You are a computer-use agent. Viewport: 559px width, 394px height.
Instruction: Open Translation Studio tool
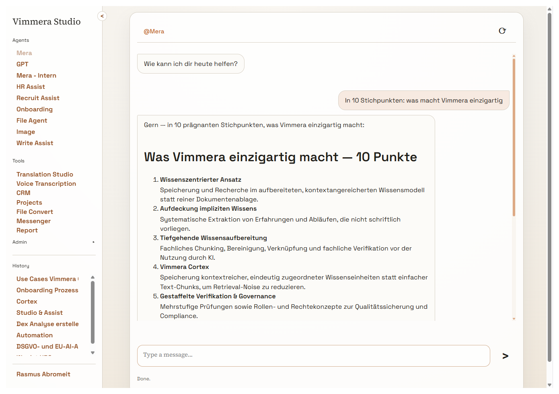(45, 174)
